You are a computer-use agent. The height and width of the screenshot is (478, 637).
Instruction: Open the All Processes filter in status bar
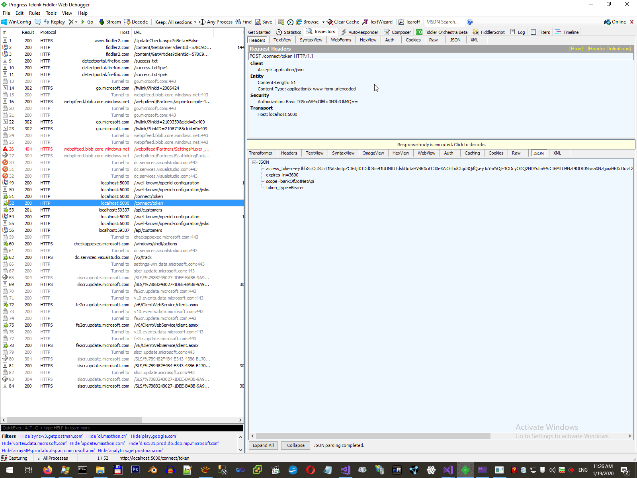(x=52, y=458)
